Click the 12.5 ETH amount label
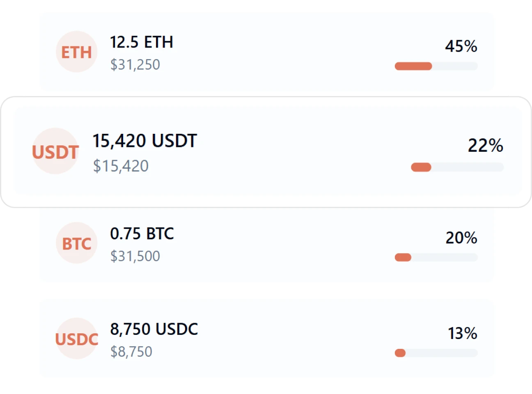Viewport: 532px width, 394px height. [x=142, y=42]
